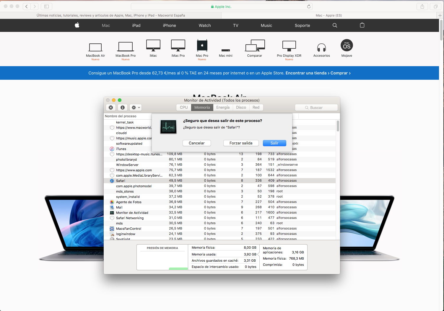This screenshot has width=444, height=311.
Task: Select the loginwindow process row
Action: tap(219, 234)
